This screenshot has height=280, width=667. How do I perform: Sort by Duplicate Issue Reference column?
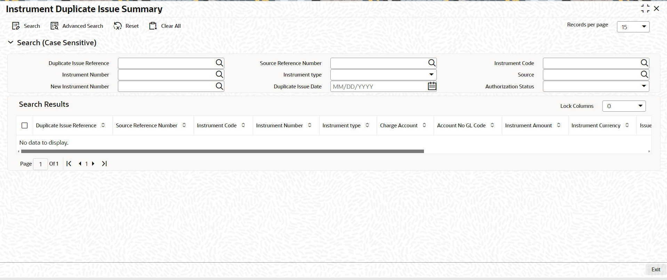[103, 125]
